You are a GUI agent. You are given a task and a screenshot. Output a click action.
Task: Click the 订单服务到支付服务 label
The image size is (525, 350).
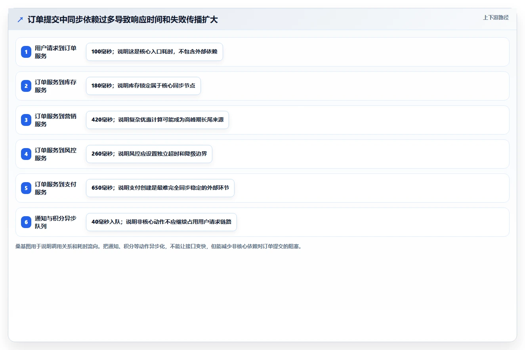click(x=55, y=188)
